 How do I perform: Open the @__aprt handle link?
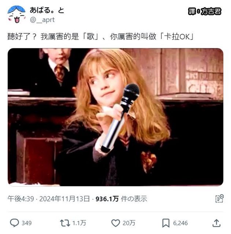pyautogui.click(x=42, y=20)
